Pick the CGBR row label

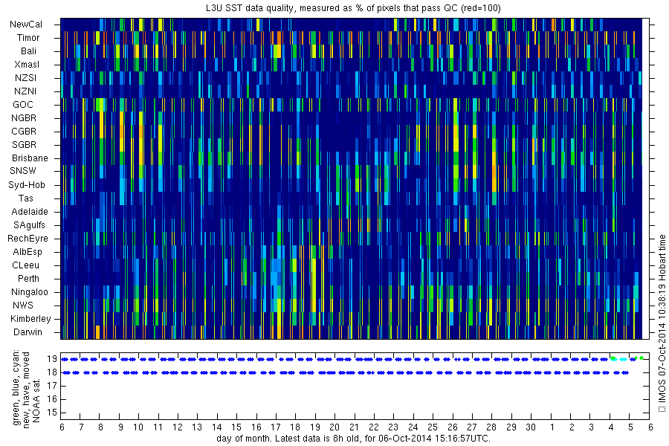24,132
